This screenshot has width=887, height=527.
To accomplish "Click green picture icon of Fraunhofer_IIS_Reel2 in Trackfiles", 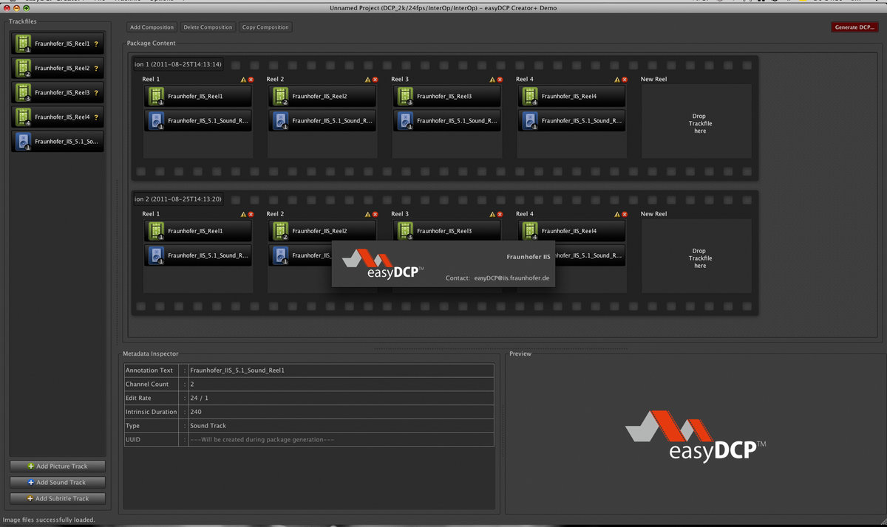I will (x=22, y=68).
